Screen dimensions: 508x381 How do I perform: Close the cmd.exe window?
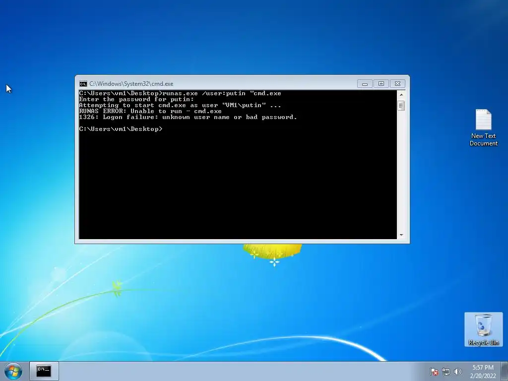click(x=397, y=84)
